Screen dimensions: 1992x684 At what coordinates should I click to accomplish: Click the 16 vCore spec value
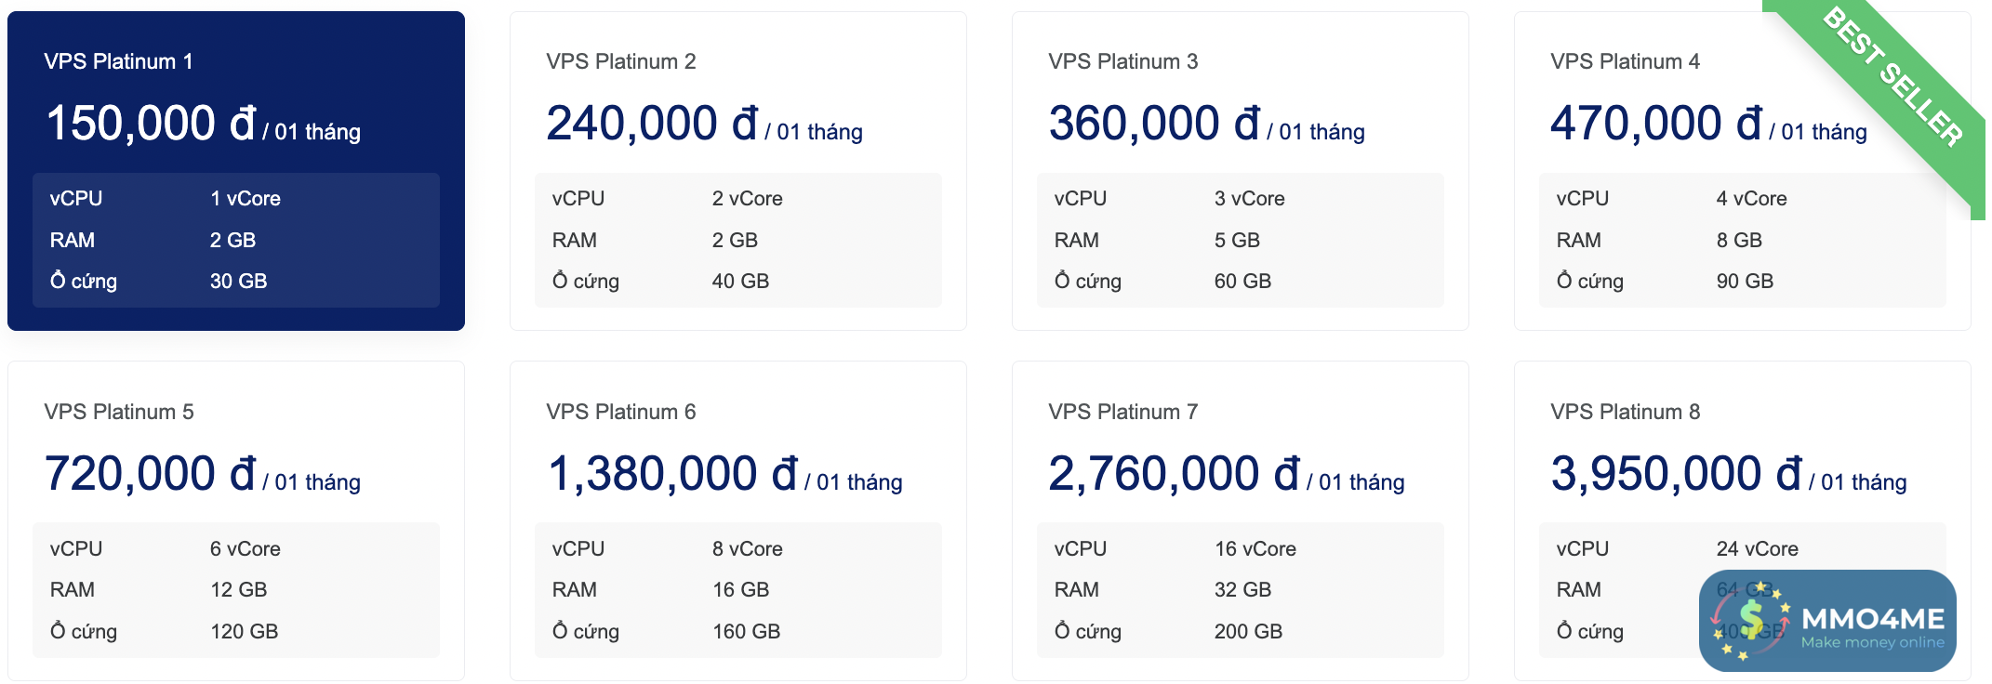[x=1255, y=549]
